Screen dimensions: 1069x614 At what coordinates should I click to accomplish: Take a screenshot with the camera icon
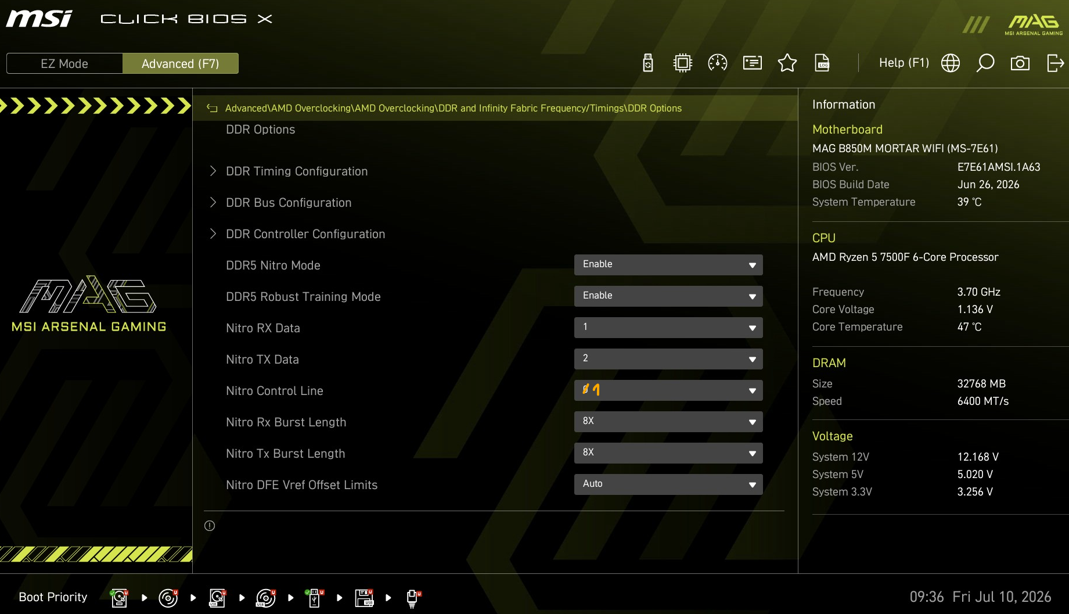click(x=1020, y=63)
